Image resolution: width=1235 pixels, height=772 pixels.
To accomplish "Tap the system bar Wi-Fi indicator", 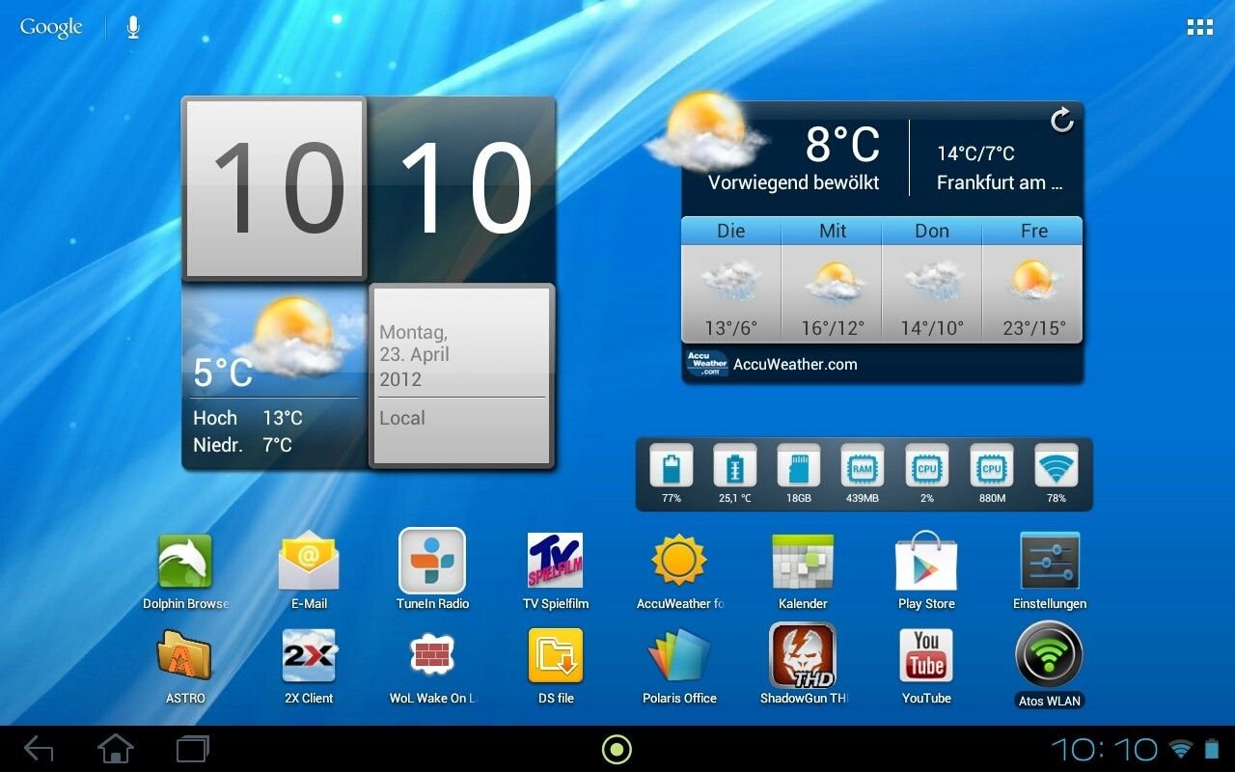I will pyautogui.click(x=1180, y=749).
